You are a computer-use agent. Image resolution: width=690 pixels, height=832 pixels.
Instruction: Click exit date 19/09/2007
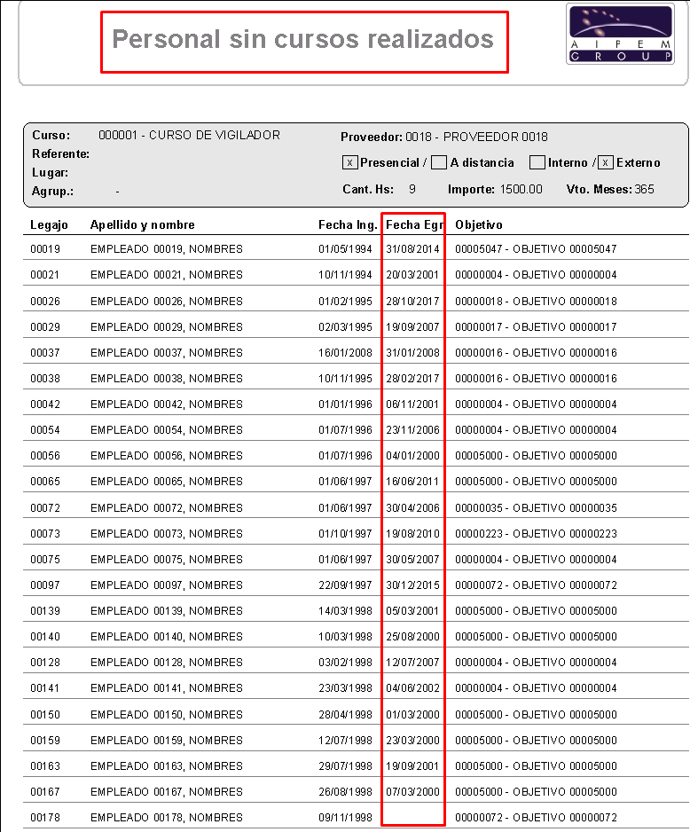(x=412, y=326)
